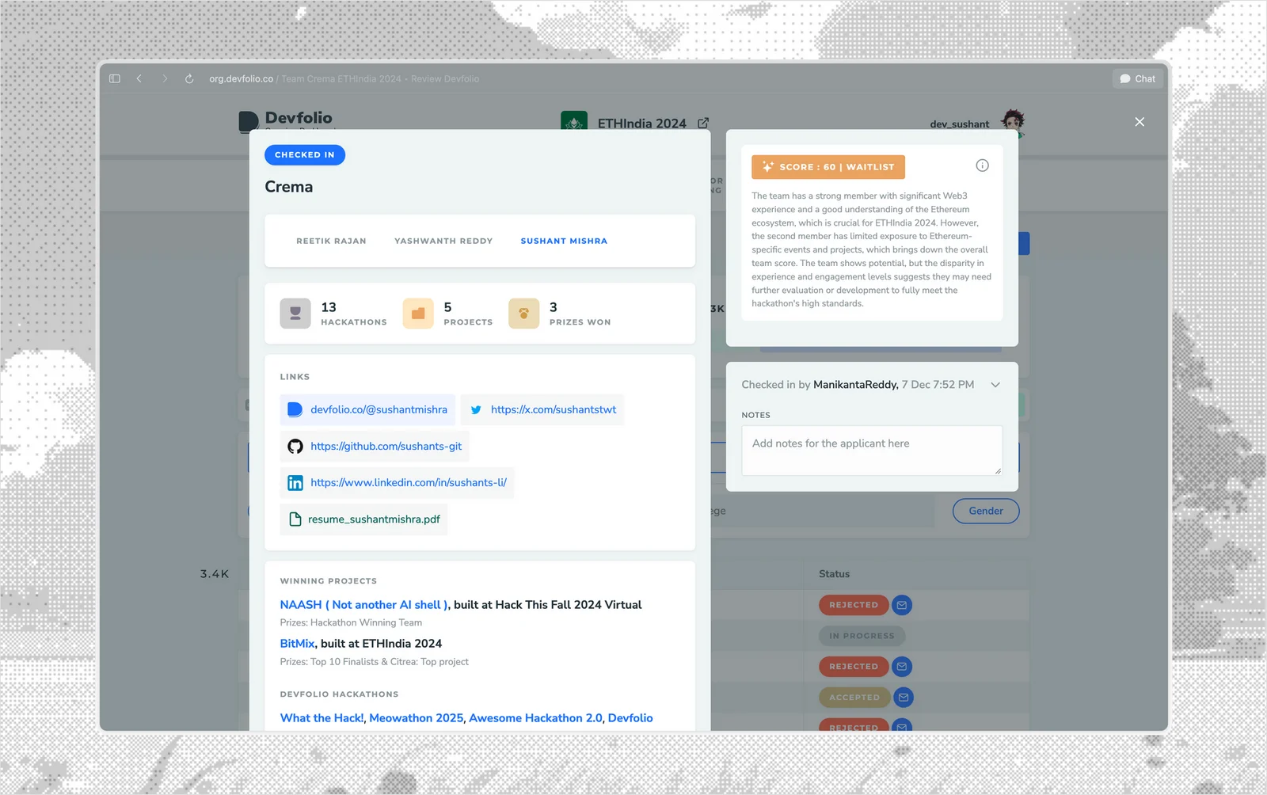
Task: Click the Status column header
Action: (x=834, y=574)
